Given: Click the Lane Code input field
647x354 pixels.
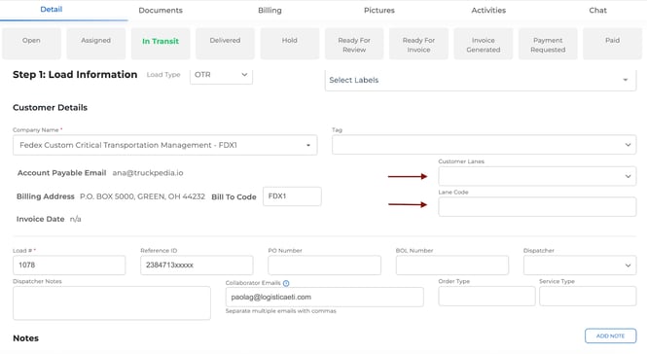Looking at the screenshot, I should [x=537, y=207].
